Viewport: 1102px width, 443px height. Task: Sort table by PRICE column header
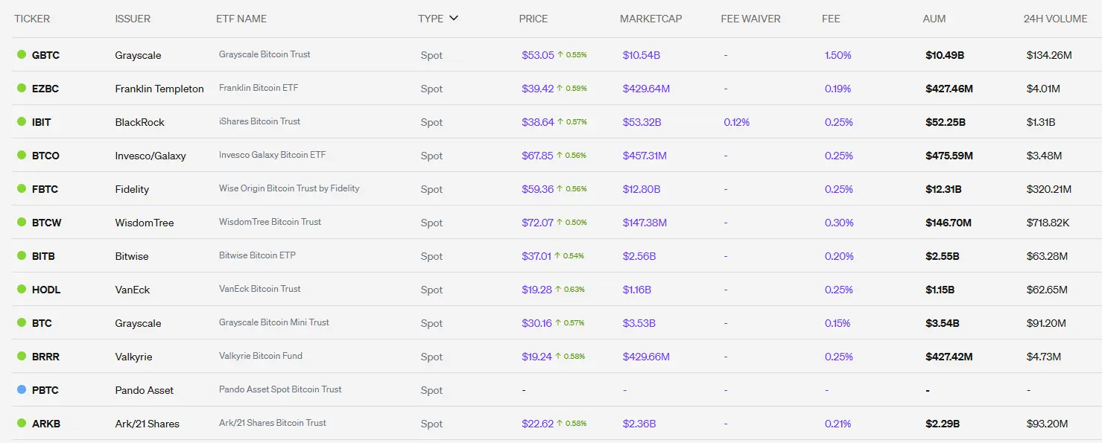(x=533, y=19)
